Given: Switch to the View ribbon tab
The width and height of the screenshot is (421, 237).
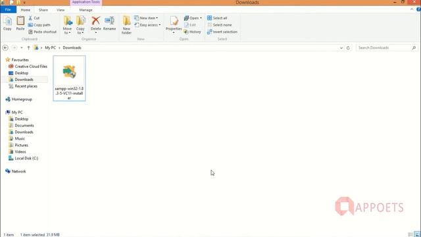Looking at the screenshot, I should [61, 10].
